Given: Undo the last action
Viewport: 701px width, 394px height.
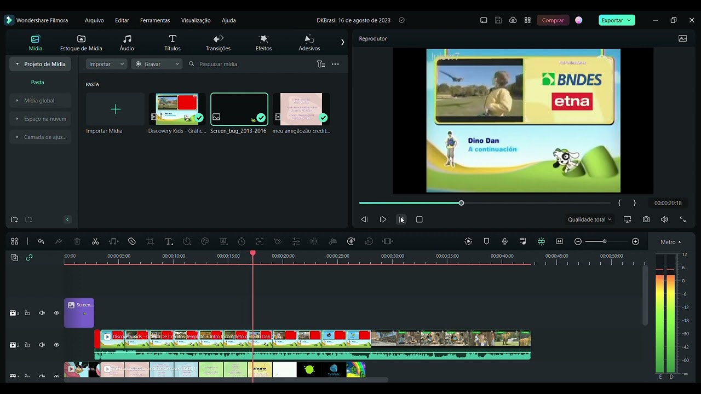Looking at the screenshot, I should click(x=41, y=241).
